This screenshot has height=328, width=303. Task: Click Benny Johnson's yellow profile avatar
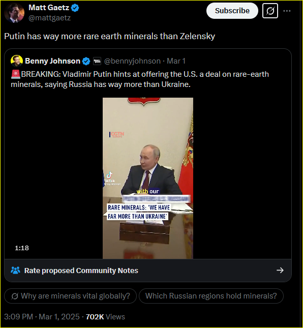[x=17, y=61]
